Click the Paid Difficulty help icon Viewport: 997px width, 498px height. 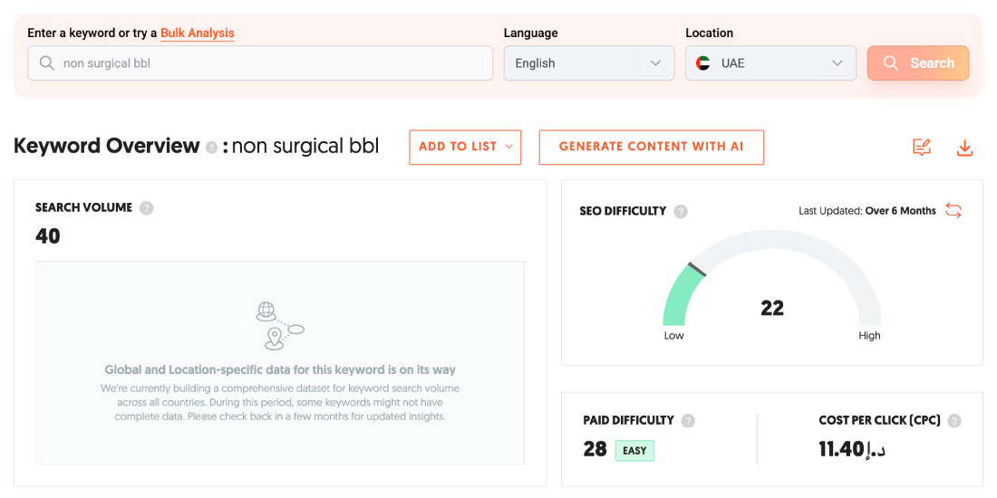coord(689,420)
